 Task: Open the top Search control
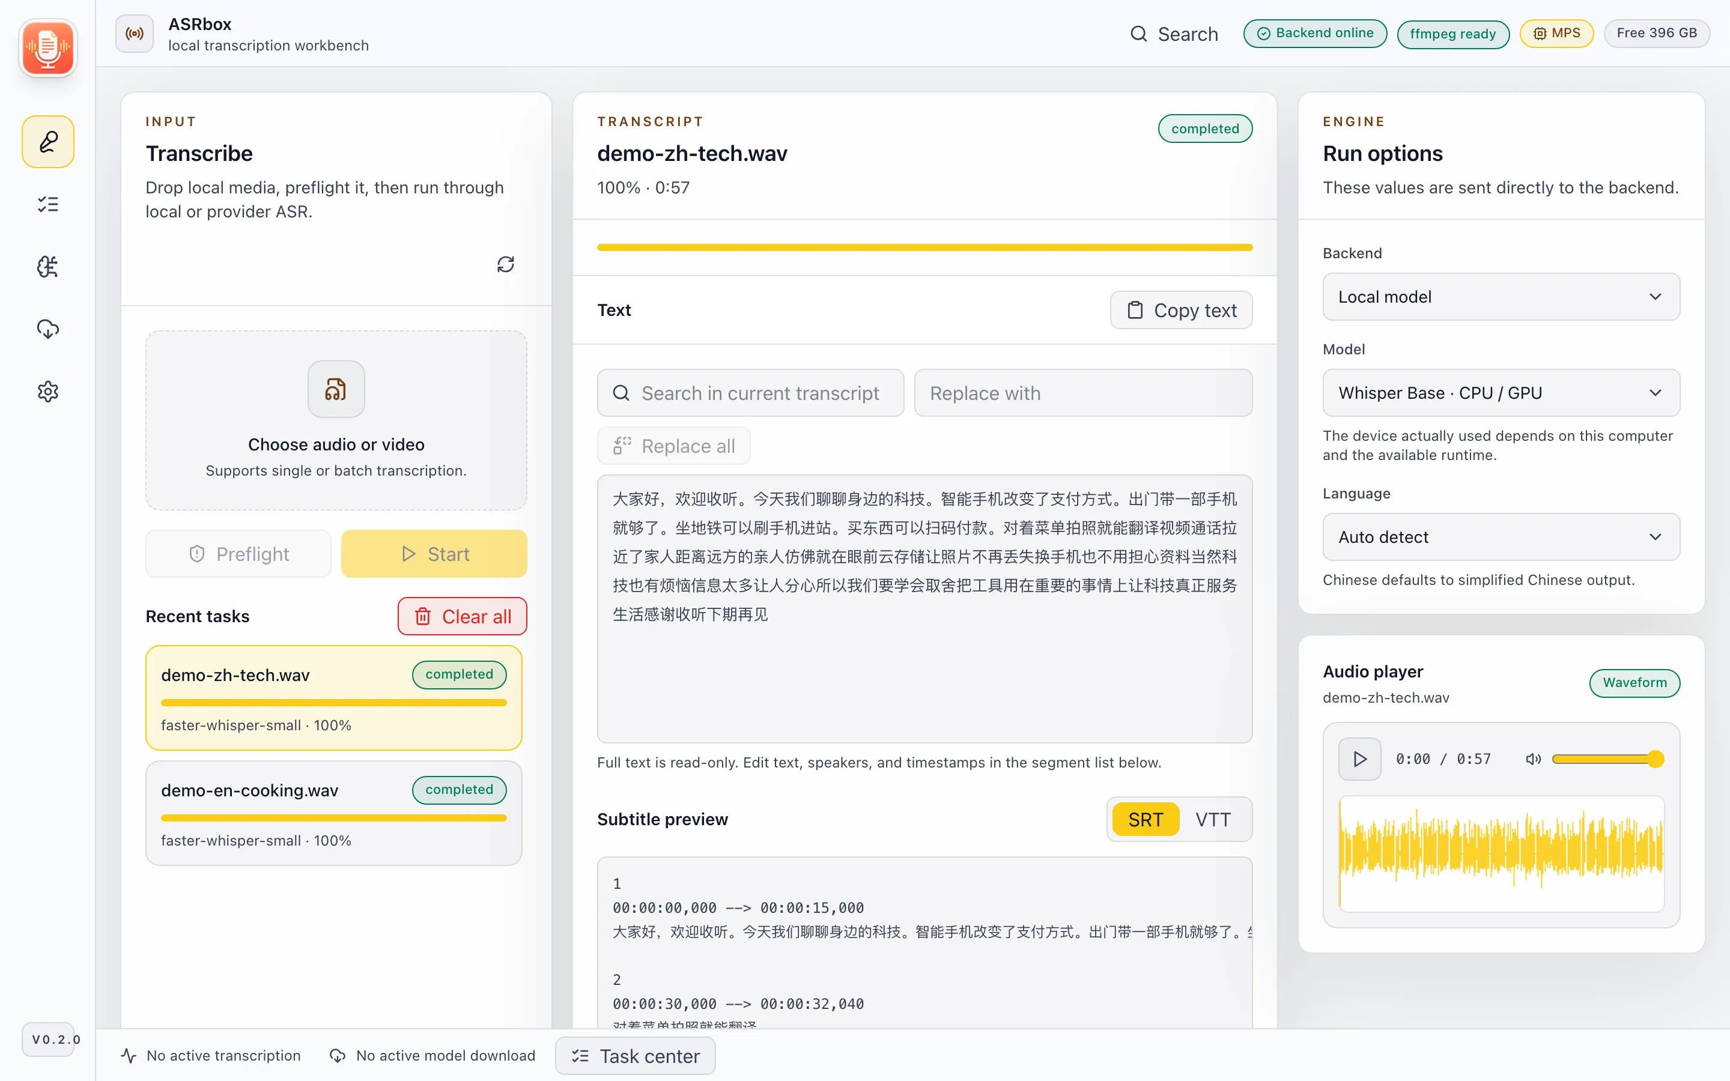pyautogui.click(x=1174, y=34)
